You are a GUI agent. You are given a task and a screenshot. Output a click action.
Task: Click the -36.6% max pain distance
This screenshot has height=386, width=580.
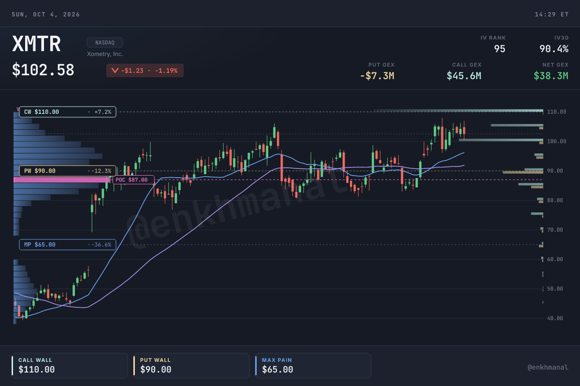click(x=101, y=245)
